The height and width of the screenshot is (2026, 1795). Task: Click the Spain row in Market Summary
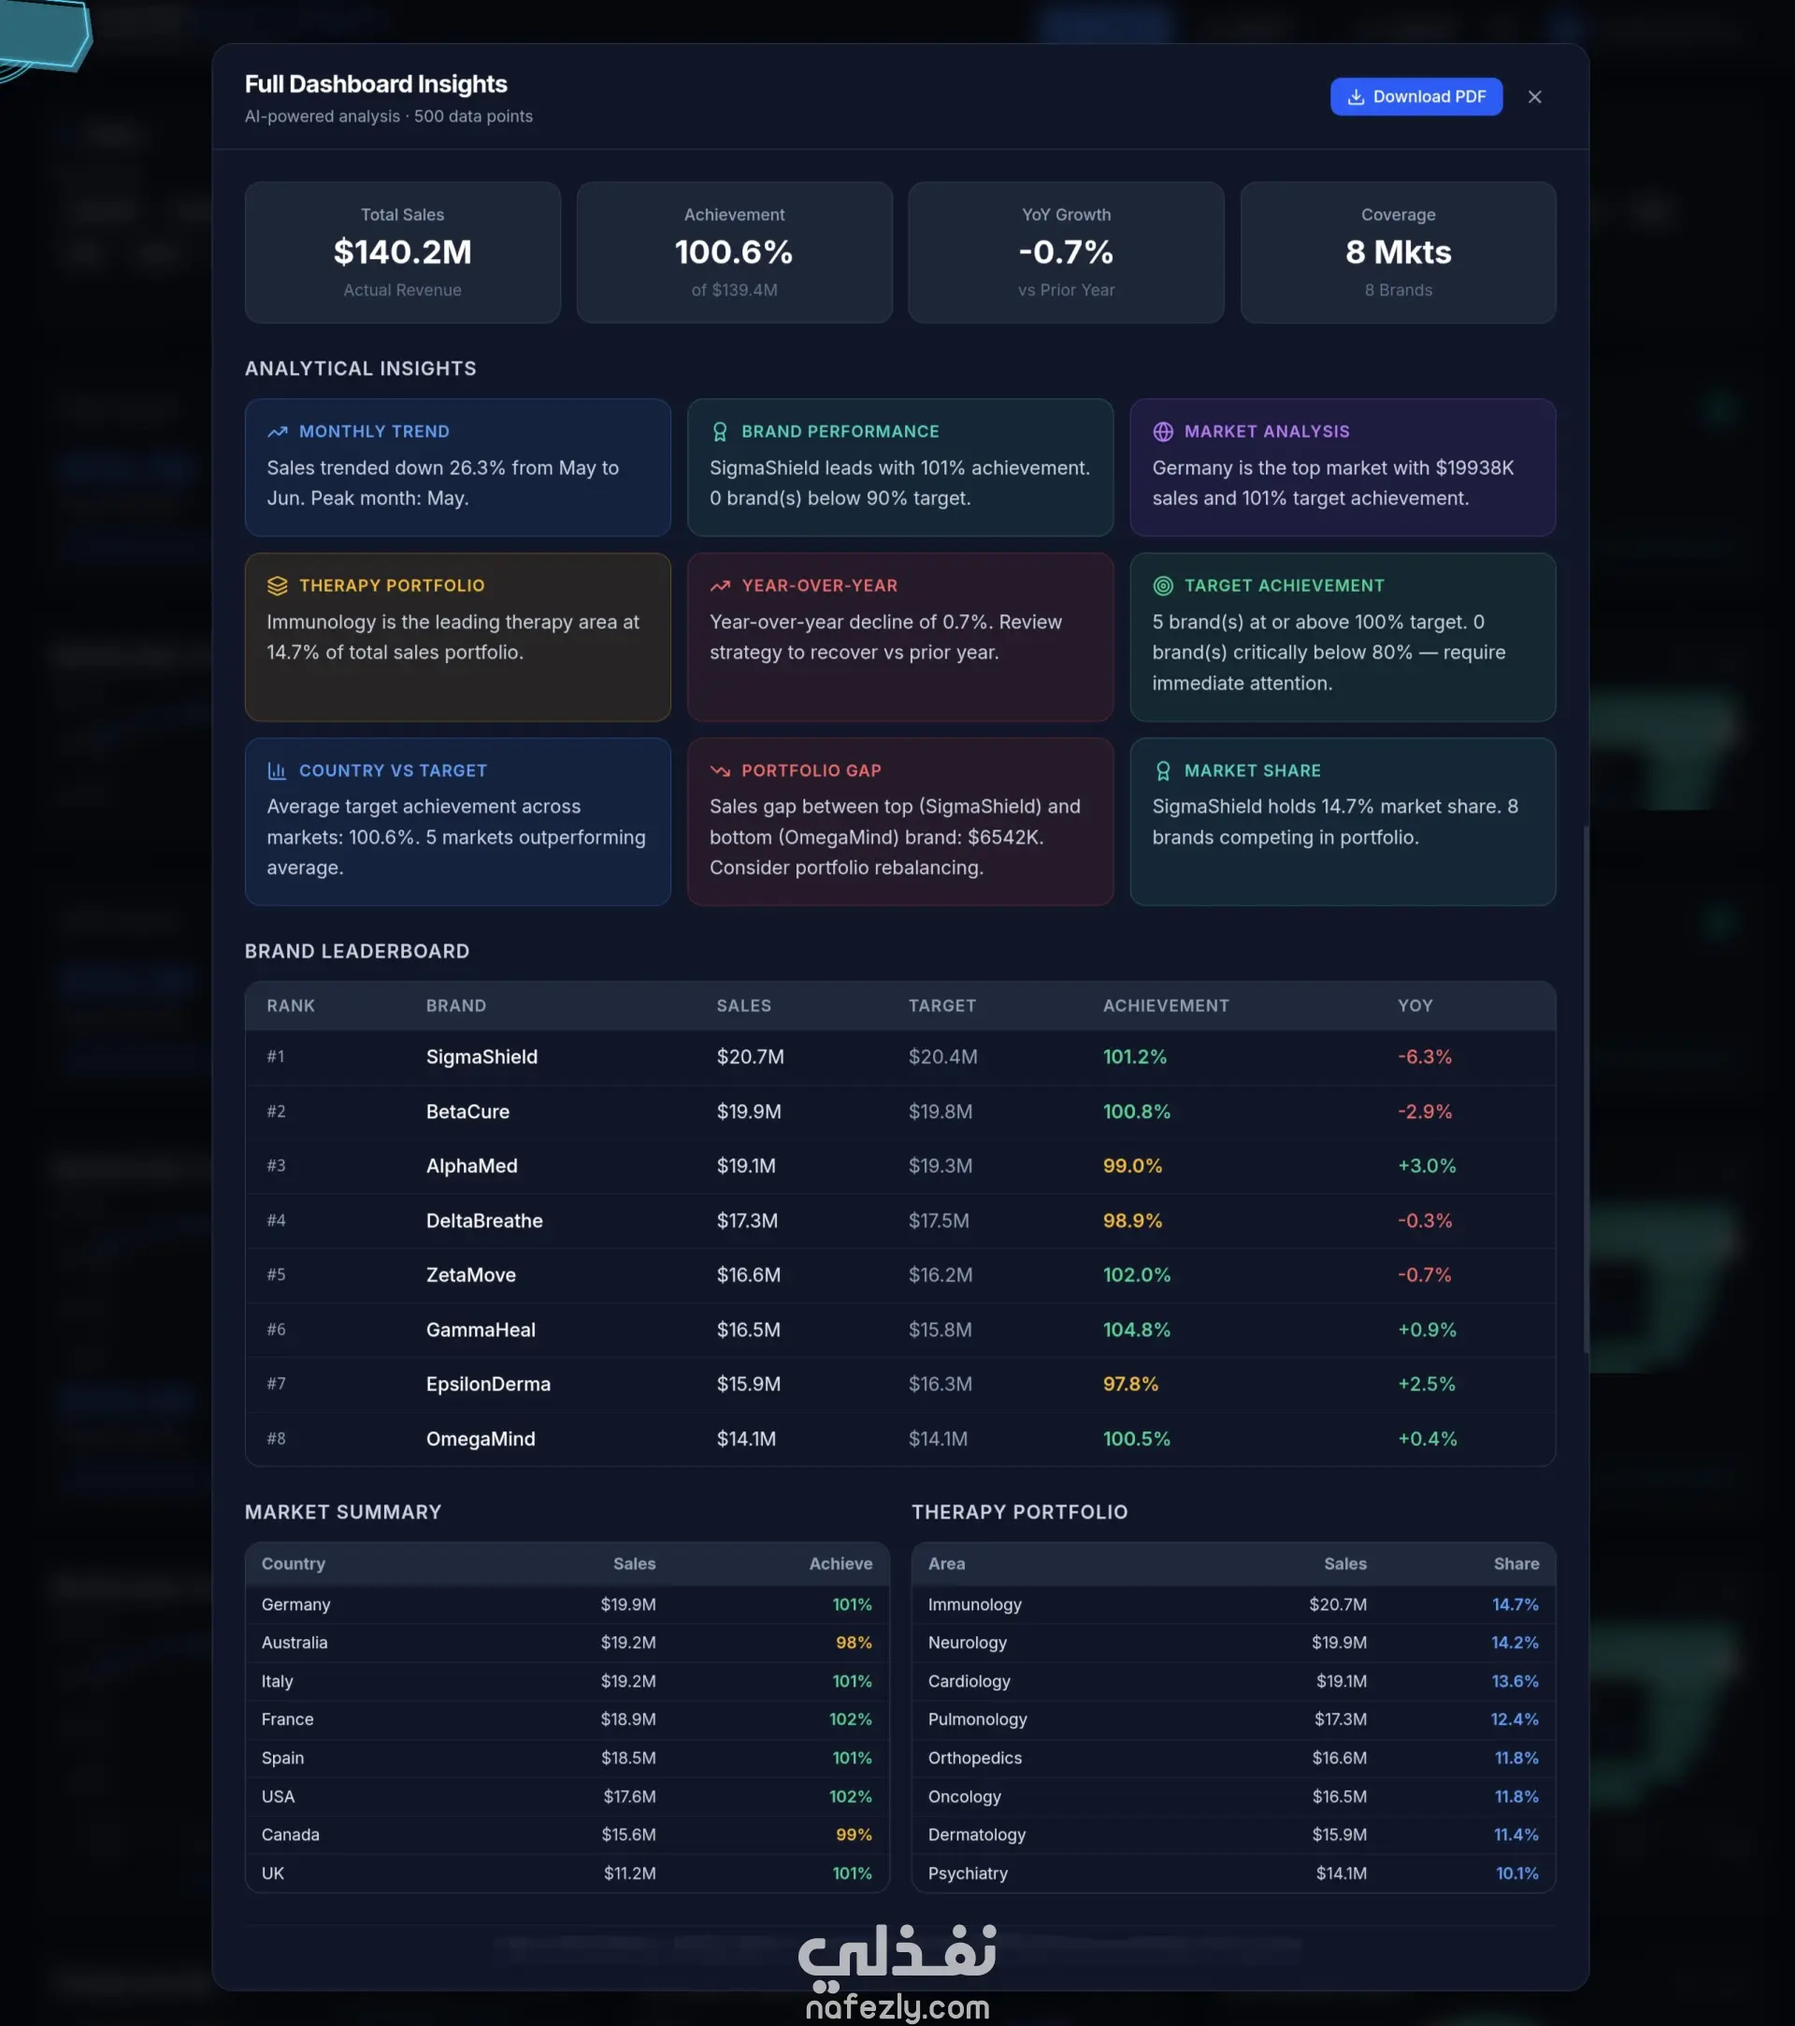[x=567, y=1758]
